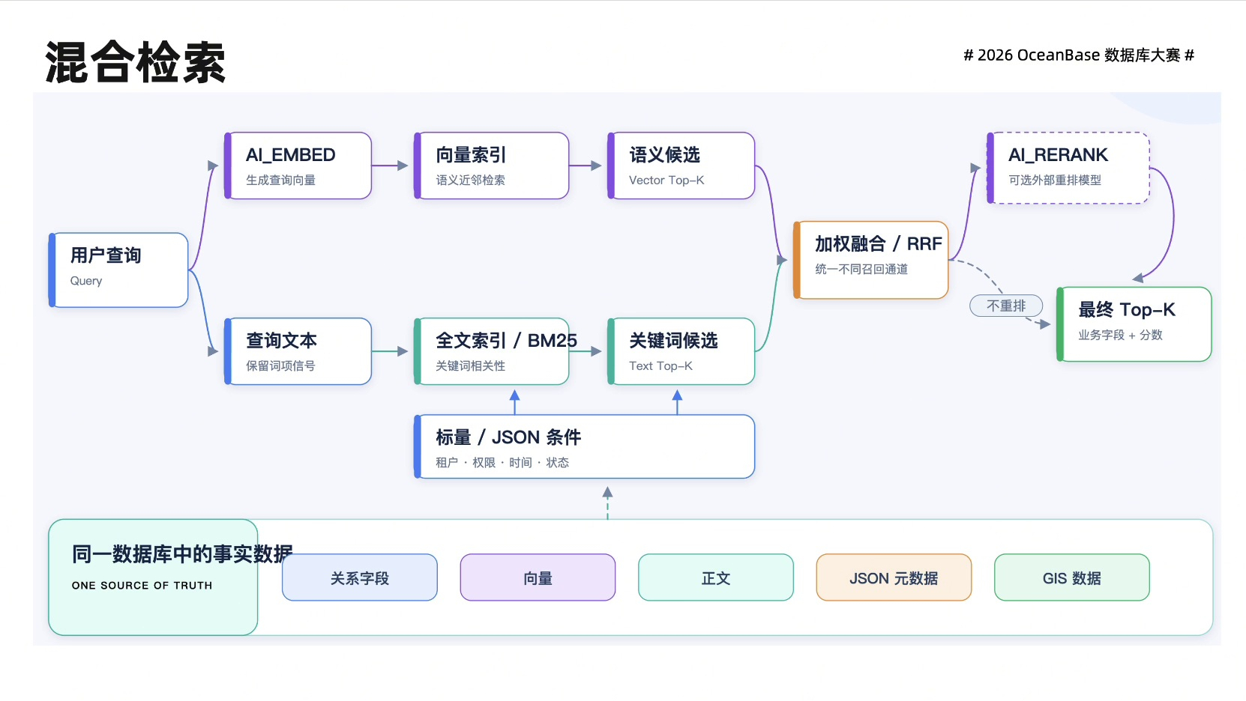The width and height of the screenshot is (1246, 701).
Task: Click the 保留词项信号 subtitle text
Action: point(280,366)
